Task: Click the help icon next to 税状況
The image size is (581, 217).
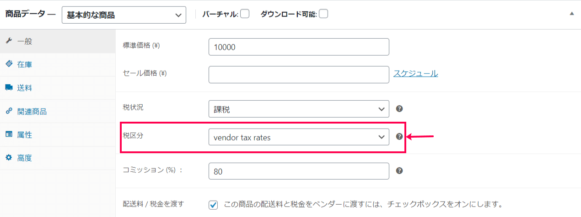Action: pos(399,109)
